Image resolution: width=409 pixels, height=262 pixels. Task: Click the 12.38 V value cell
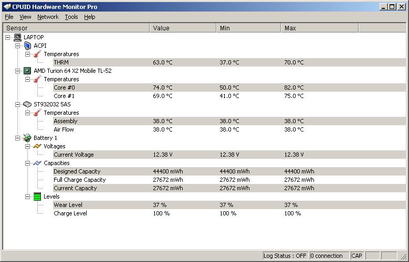[163, 155]
